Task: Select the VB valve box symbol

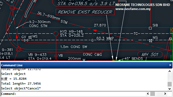Action: [x=56, y=56]
